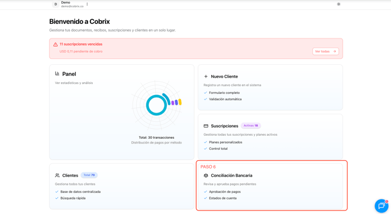
Task: Click the payments distribution donut chart
Action: coord(156,105)
